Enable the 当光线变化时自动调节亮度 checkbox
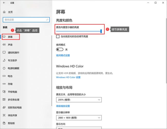167x129 pixels. click(58, 37)
